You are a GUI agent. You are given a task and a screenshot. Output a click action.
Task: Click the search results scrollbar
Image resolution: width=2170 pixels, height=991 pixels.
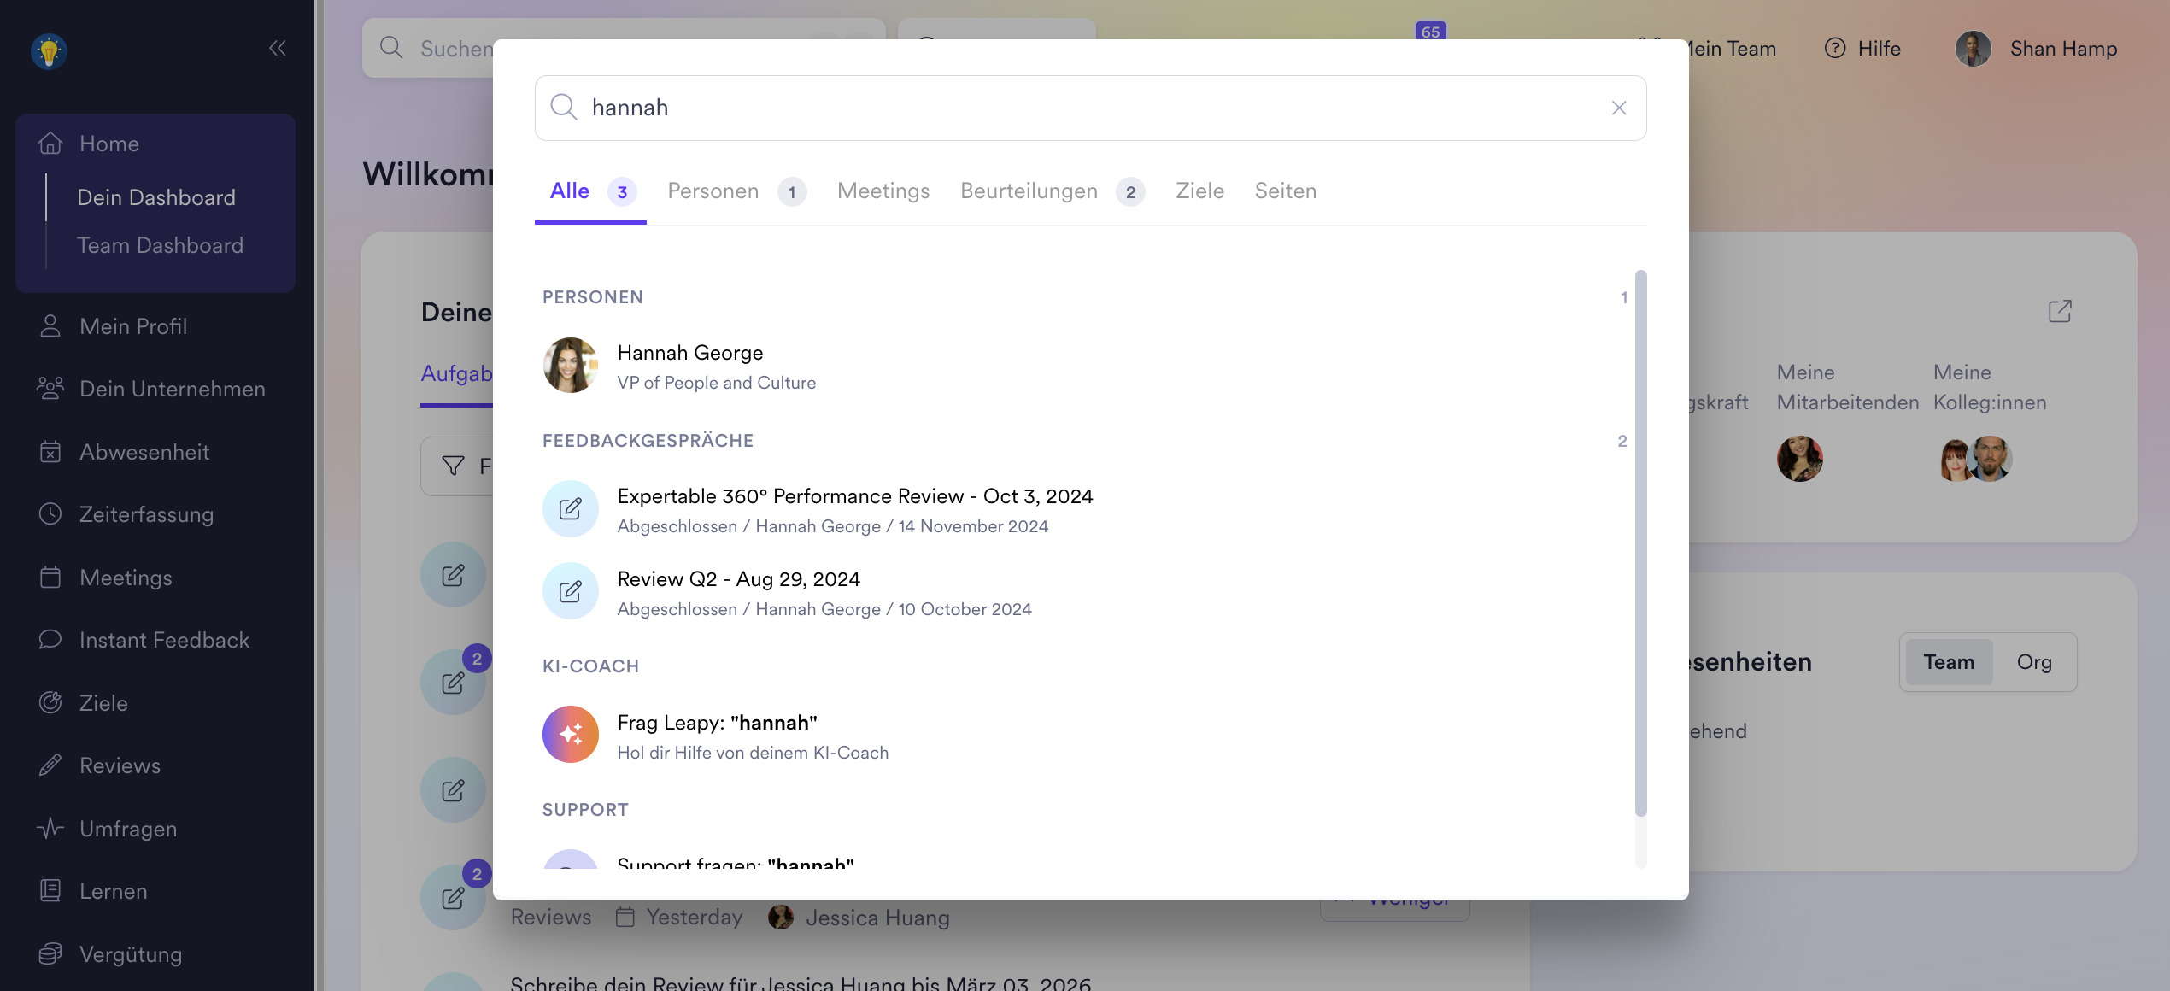pyautogui.click(x=1639, y=542)
